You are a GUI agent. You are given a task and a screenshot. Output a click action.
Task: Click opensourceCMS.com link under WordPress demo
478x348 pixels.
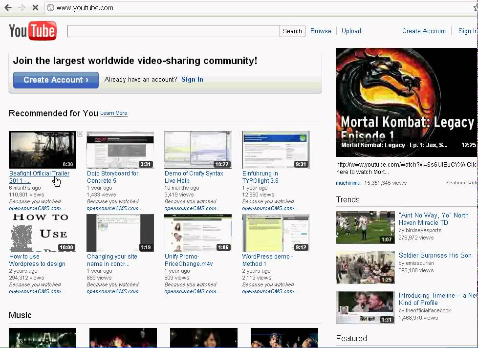270,291
